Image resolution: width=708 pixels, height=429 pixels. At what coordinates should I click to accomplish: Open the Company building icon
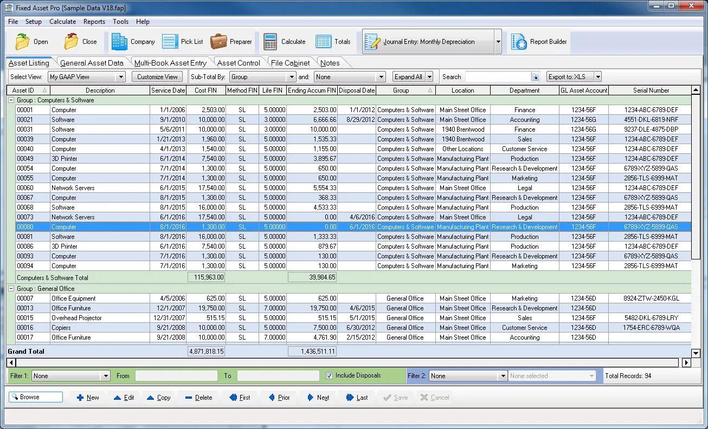click(x=119, y=42)
